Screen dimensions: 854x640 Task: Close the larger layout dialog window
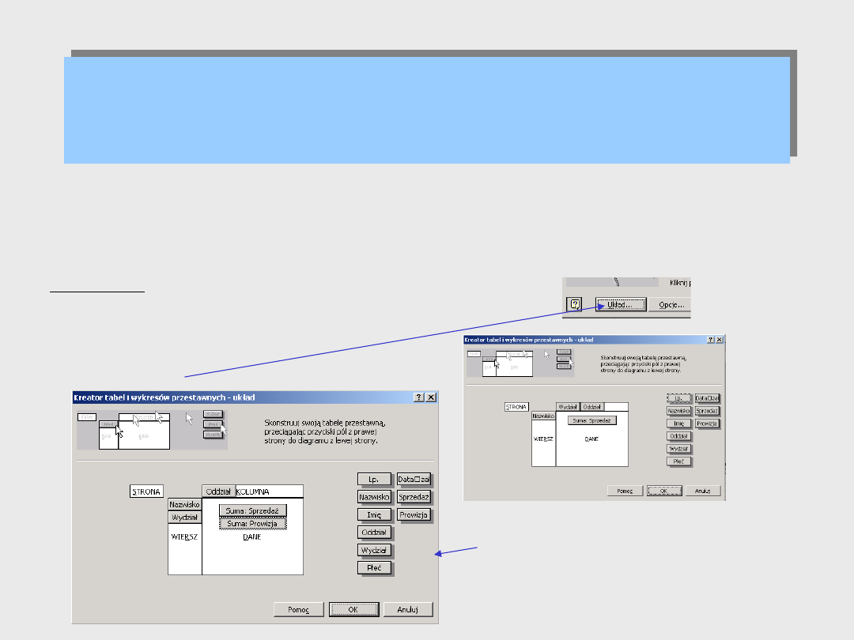pos(431,398)
